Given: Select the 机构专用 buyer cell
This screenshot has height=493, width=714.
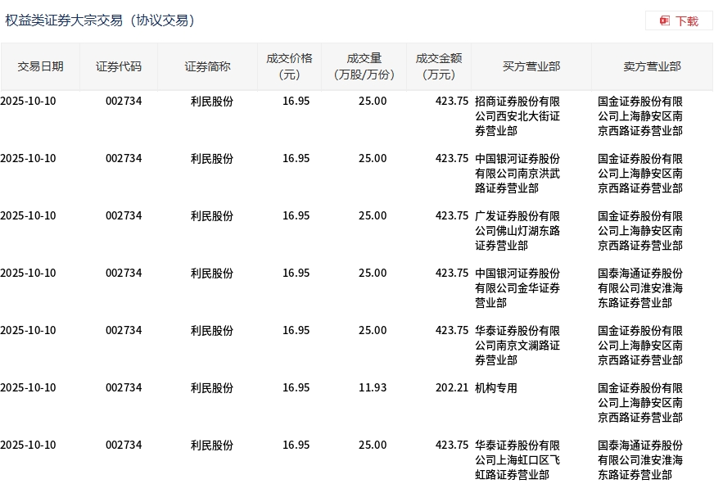Looking at the screenshot, I should (x=496, y=387).
